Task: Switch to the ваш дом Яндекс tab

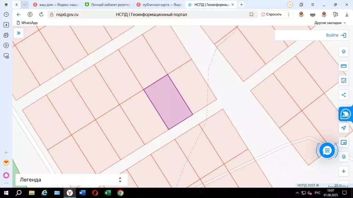Action: pyautogui.click(x=56, y=4)
